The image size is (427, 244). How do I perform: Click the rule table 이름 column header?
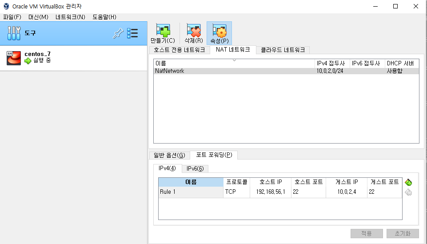pyautogui.click(x=191, y=182)
